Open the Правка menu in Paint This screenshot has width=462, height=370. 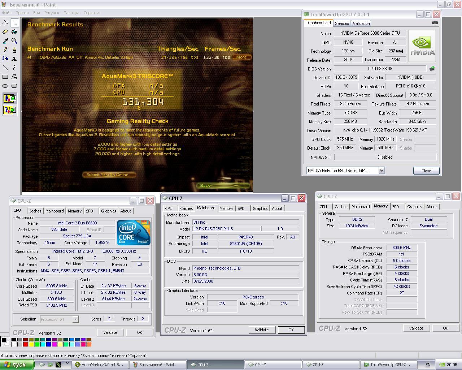coord(22,13)
